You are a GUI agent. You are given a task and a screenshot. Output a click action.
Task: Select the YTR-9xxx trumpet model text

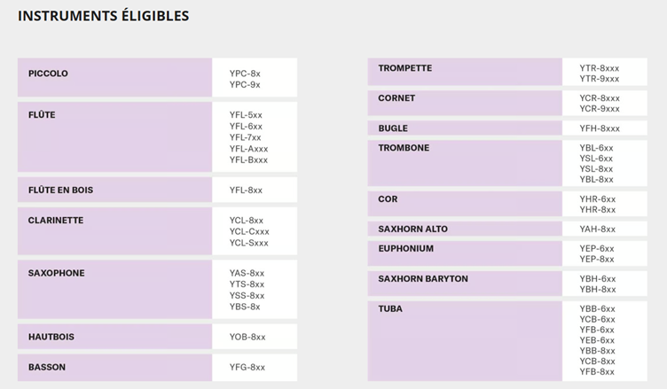[x=600, y=79]
